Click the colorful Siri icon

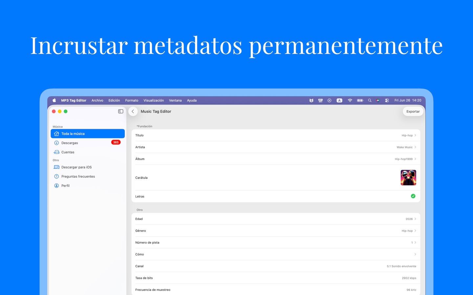[x=378, y=100]
